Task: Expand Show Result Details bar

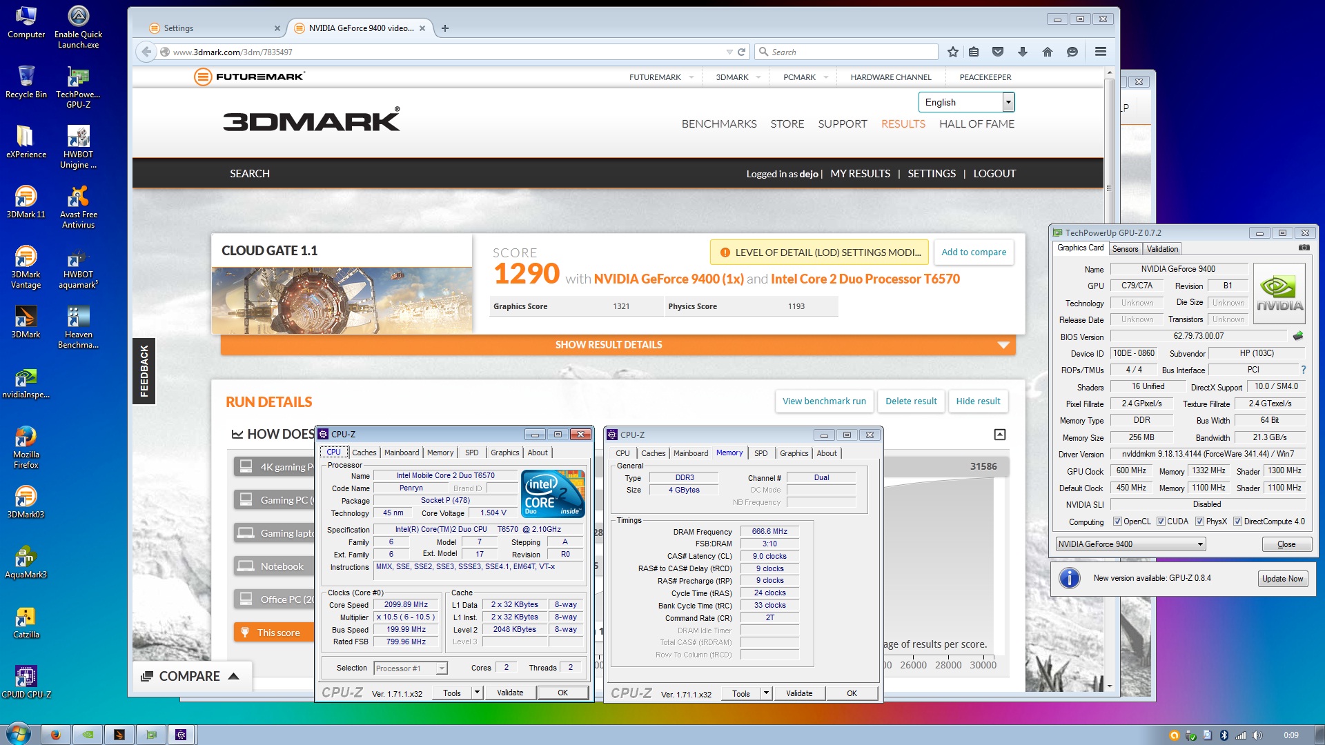Action: [x=618, y=345]
